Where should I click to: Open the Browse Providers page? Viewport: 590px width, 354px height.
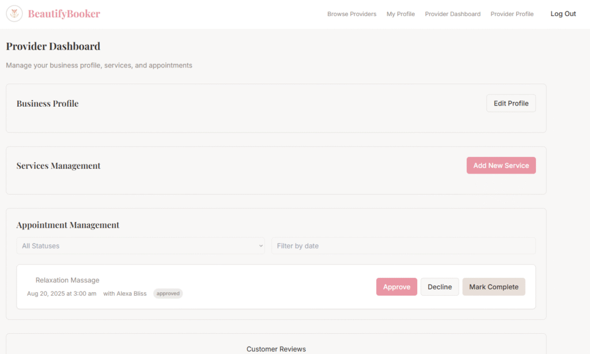(x=351, y=14)
